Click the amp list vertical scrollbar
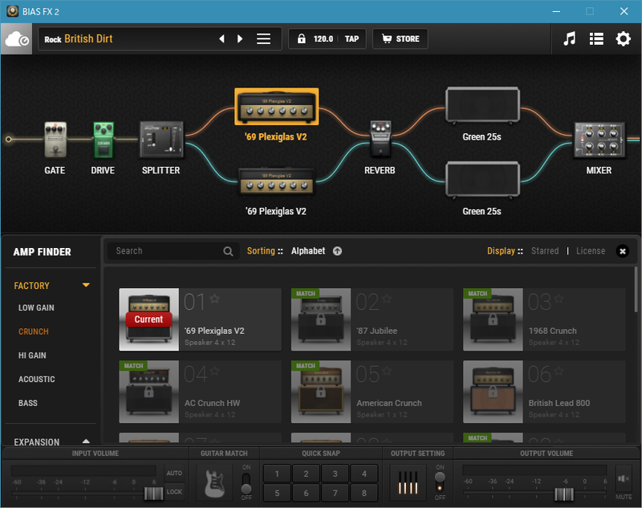 (636, 290)
